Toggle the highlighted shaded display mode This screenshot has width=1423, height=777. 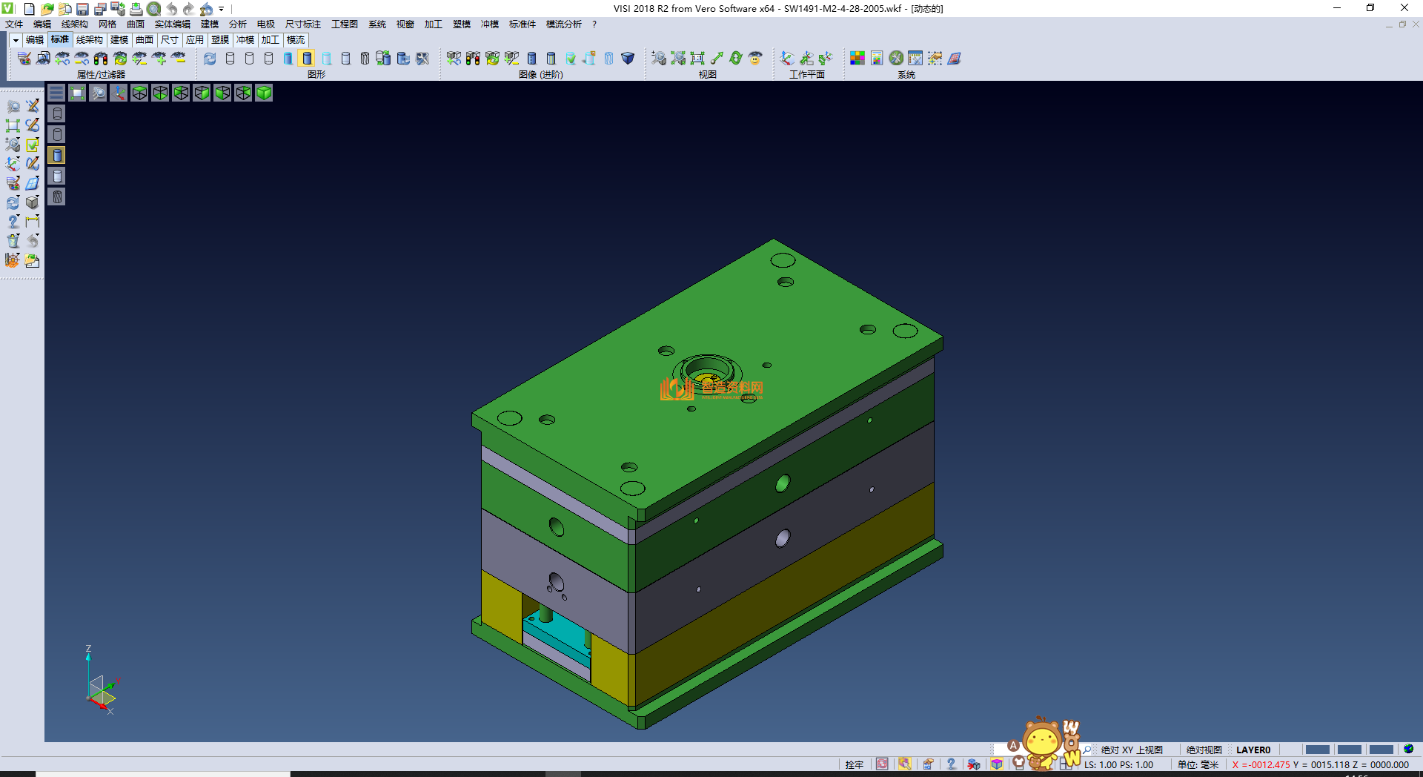point(307,58)
